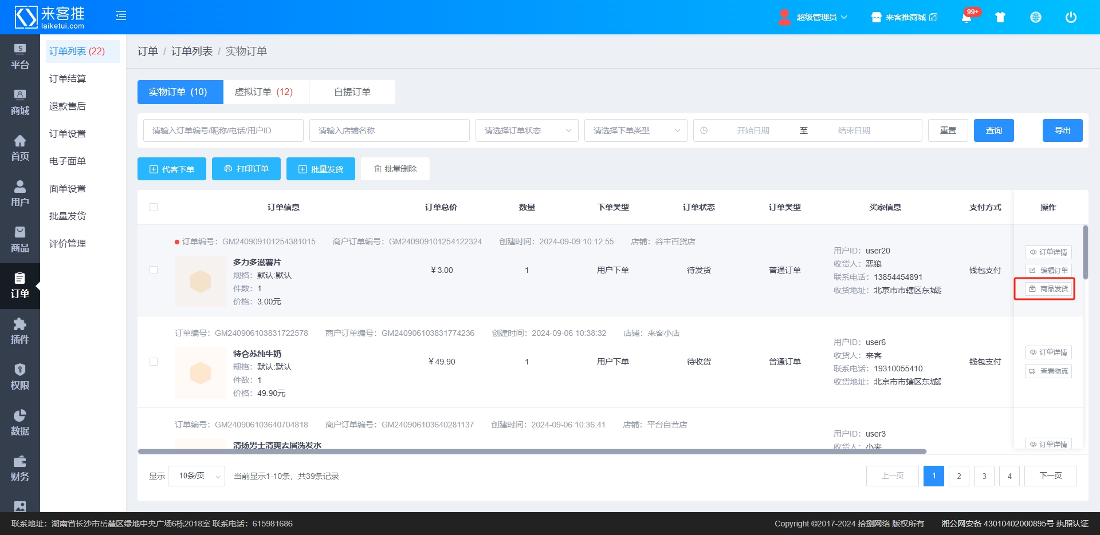Open the 请选择下单类型 dropdown
Viewport: 1100px width, 535px height.
pyautogui.click(x=635, y=130)
